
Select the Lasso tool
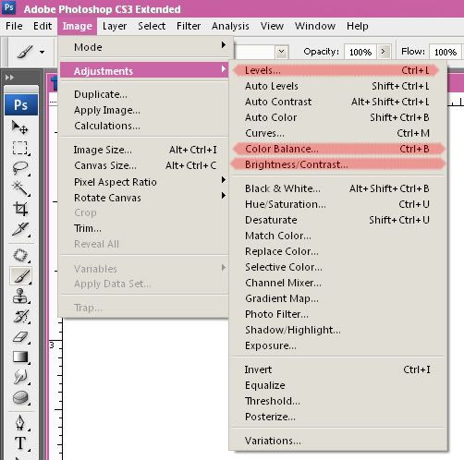point(20,168)
